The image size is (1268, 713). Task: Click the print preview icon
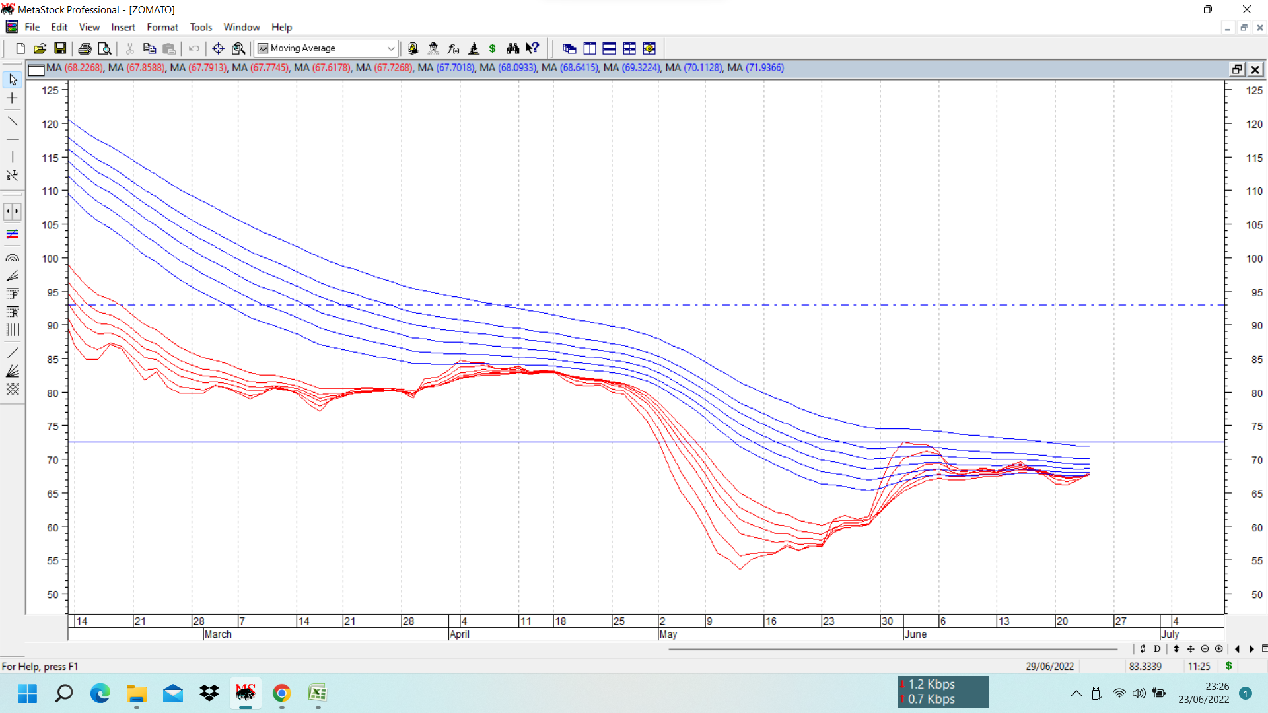104,48
